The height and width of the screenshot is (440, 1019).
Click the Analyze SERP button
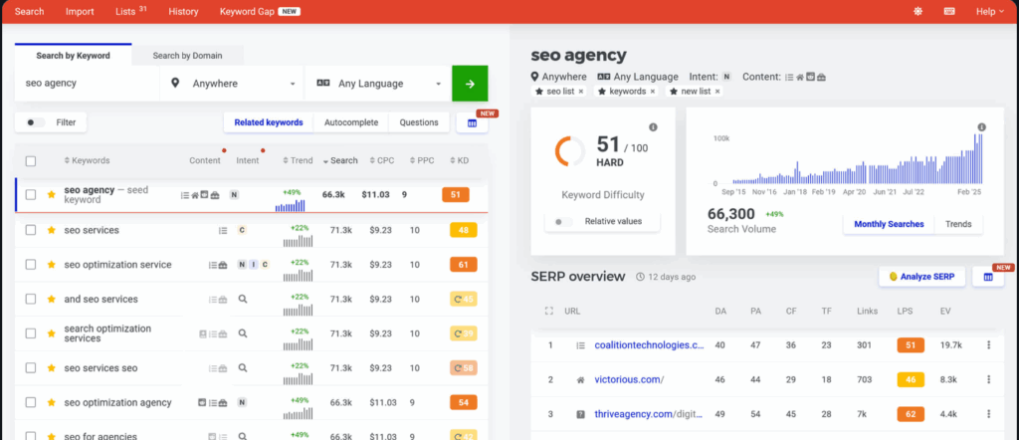(x=920, y=277)
